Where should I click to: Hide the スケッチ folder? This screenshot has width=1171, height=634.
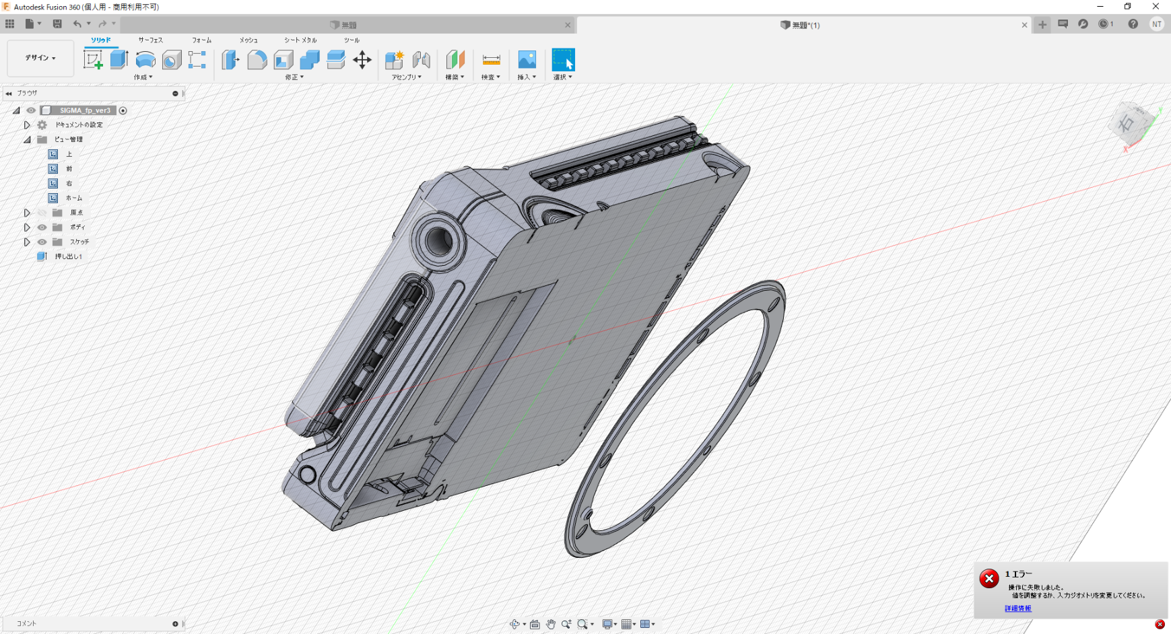(x=42, y=242)
